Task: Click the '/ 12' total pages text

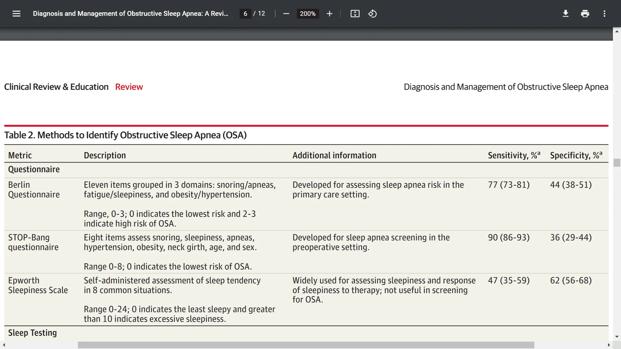Action: tap(259, 14)
